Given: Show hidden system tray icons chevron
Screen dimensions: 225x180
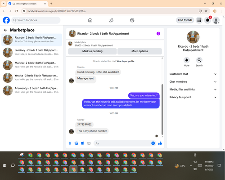Looking at the screenshot, I should (x=191, y=166).
